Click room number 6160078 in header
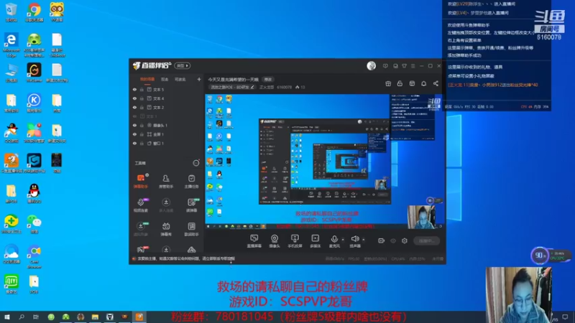 pos(285,87)
